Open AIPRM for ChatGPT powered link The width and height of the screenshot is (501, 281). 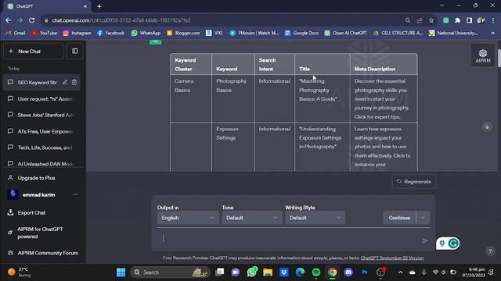pyautogui.click(x=40, y=233)
